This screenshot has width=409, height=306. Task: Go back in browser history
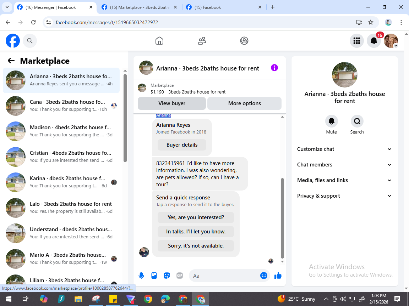click(8, 22)
